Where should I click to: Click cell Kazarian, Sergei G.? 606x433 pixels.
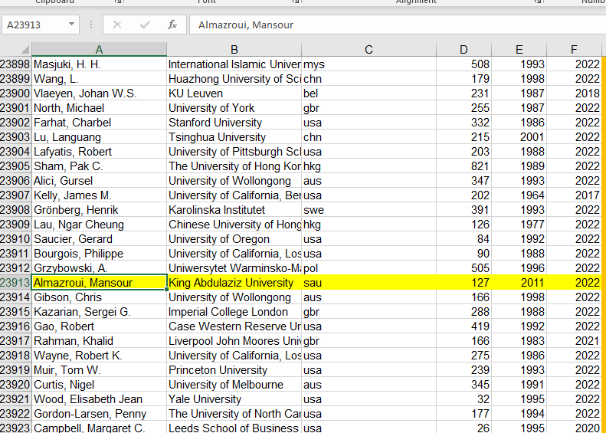pos(99,312)
